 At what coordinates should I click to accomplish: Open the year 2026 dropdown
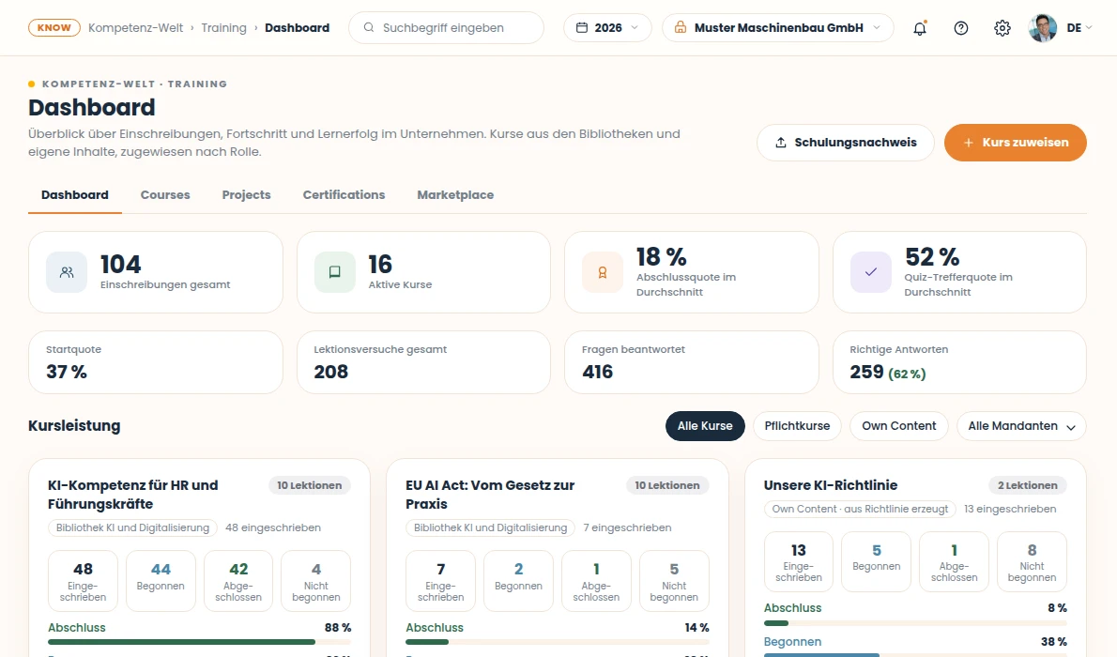coord(607,28)
